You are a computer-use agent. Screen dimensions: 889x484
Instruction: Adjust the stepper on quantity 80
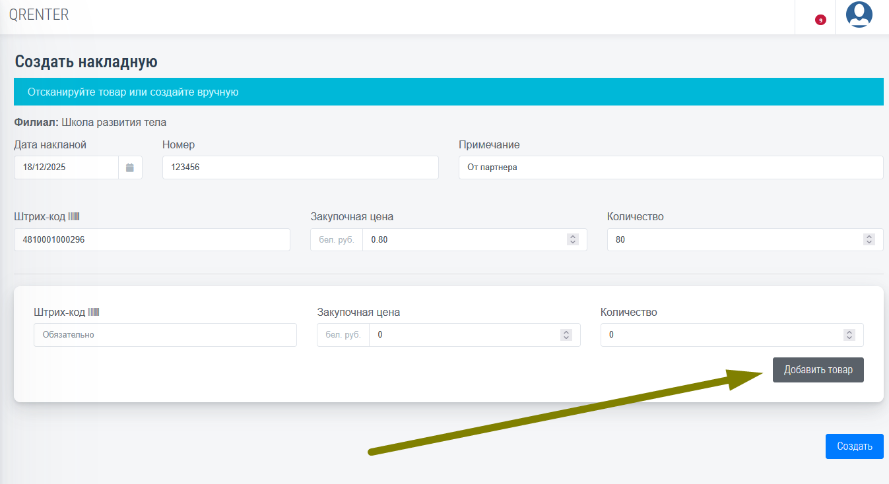[869, 240]
